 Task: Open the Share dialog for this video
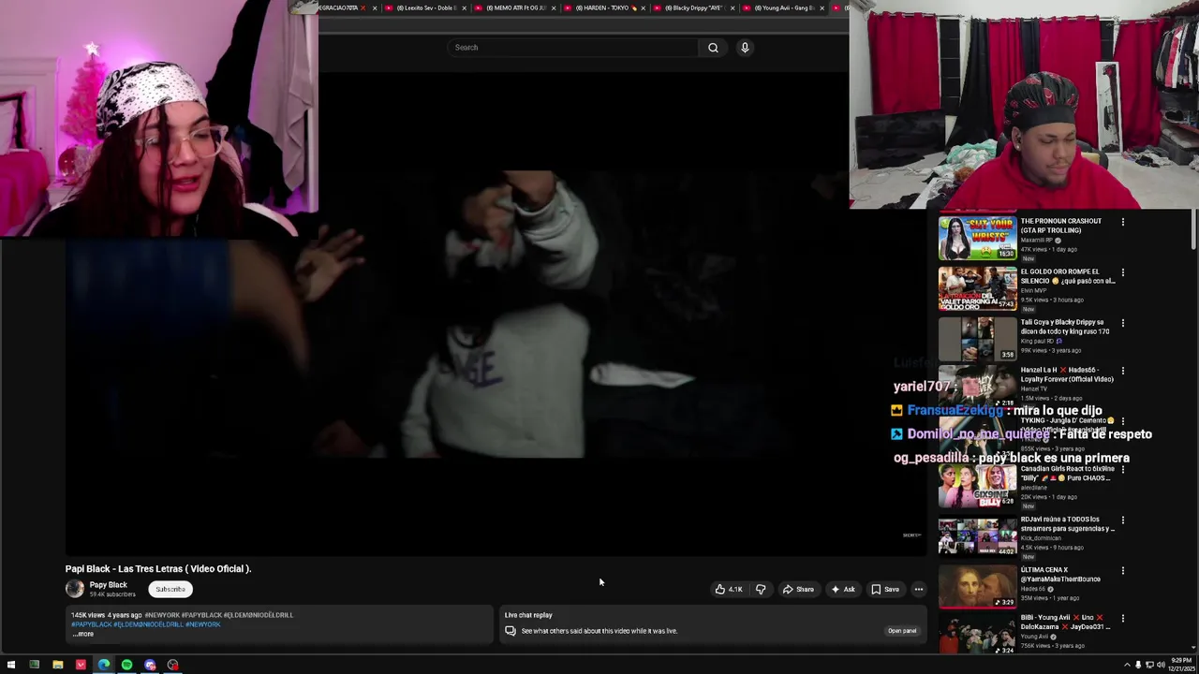point(799,590)
